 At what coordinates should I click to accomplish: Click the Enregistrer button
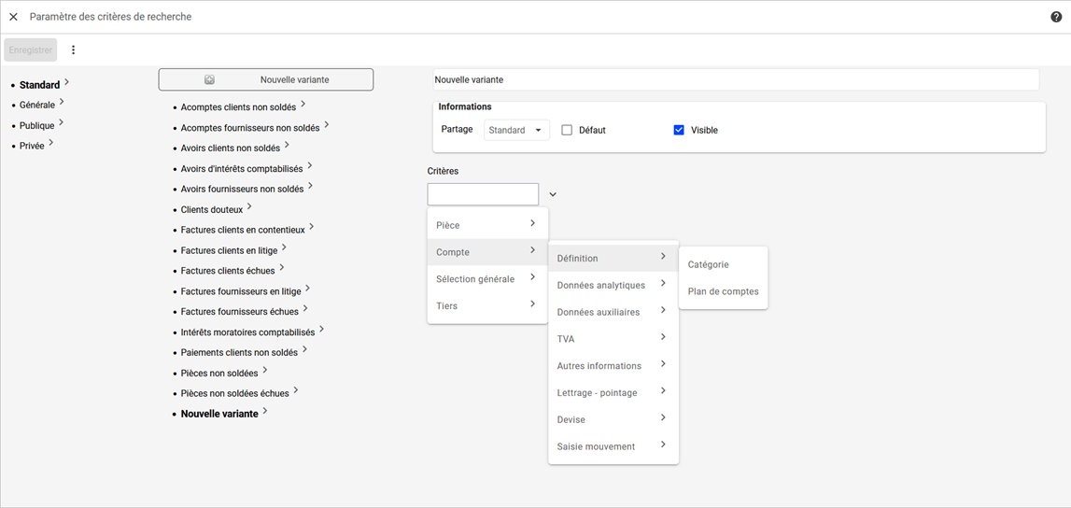coord(30,50)
